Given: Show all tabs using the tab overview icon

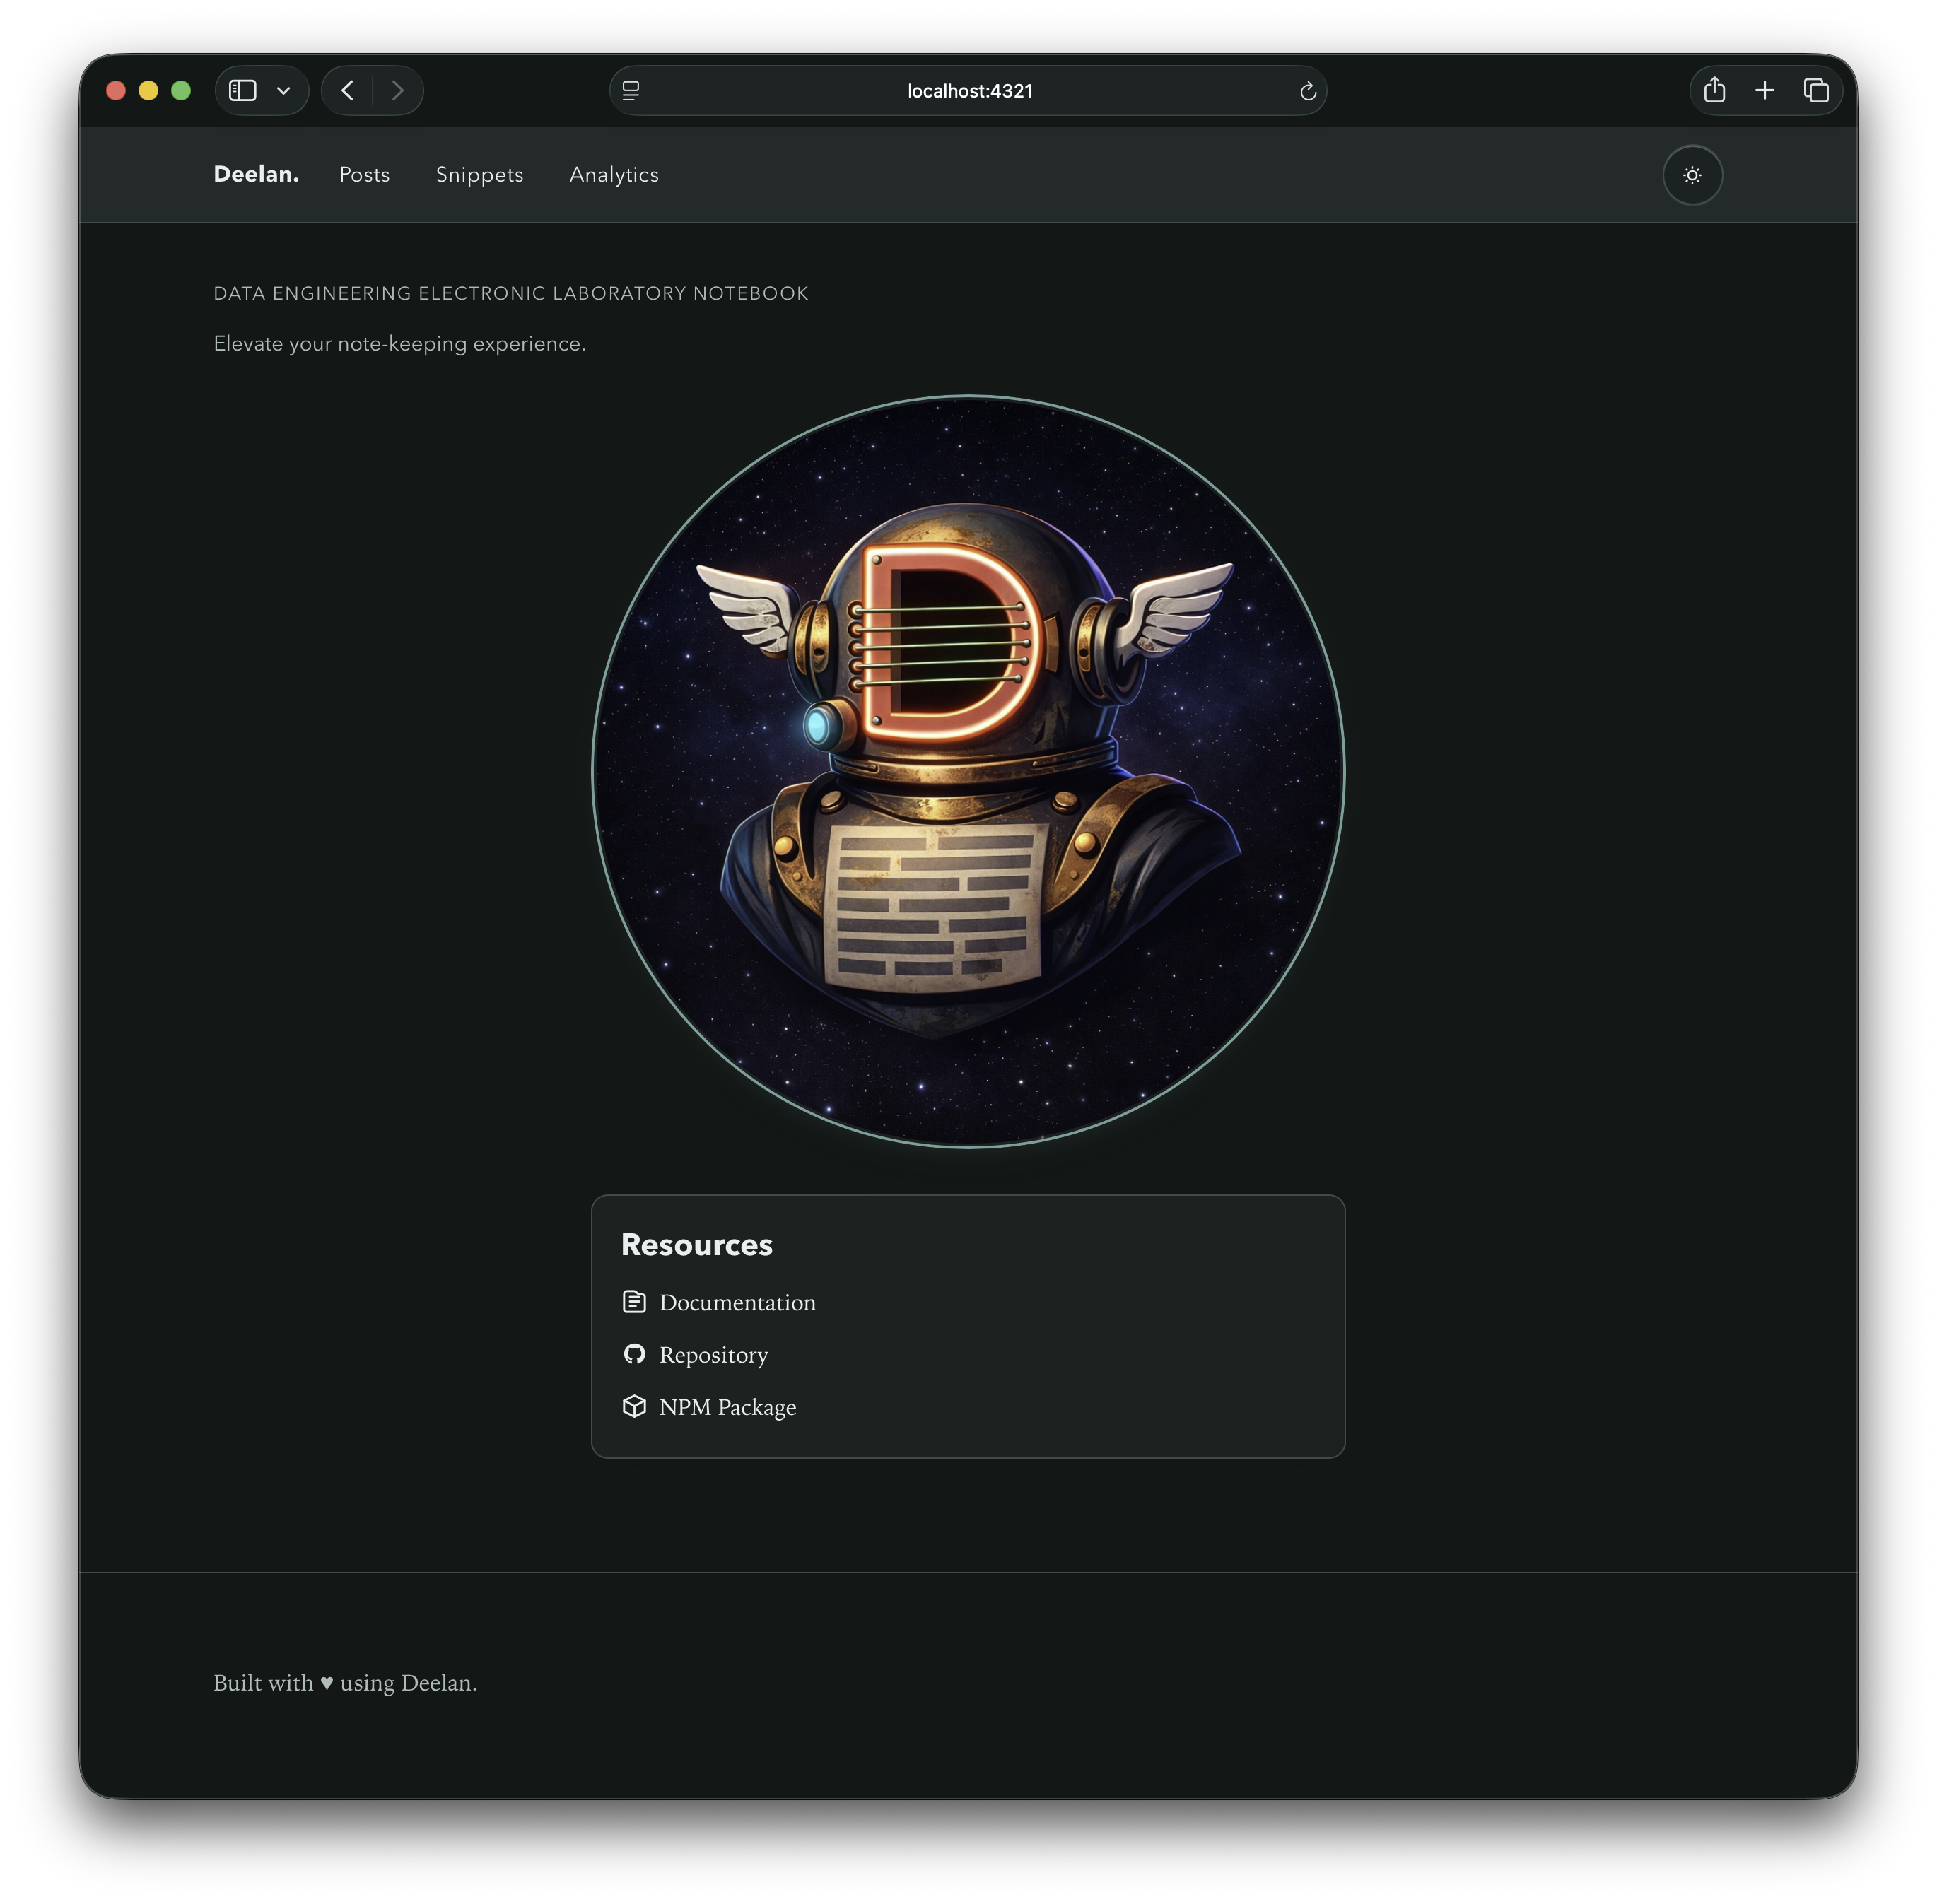Looking at the screenshot, I should tap(1817, 90).
